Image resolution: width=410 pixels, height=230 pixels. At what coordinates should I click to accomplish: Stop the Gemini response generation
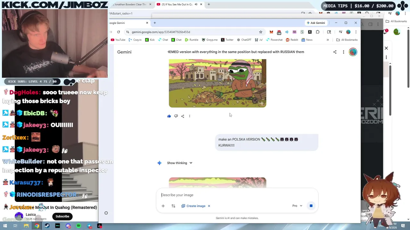click(311, 206)
